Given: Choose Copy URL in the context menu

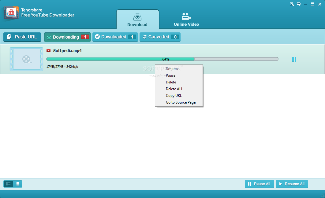Looking at the screenshot, I should [179, 96].
